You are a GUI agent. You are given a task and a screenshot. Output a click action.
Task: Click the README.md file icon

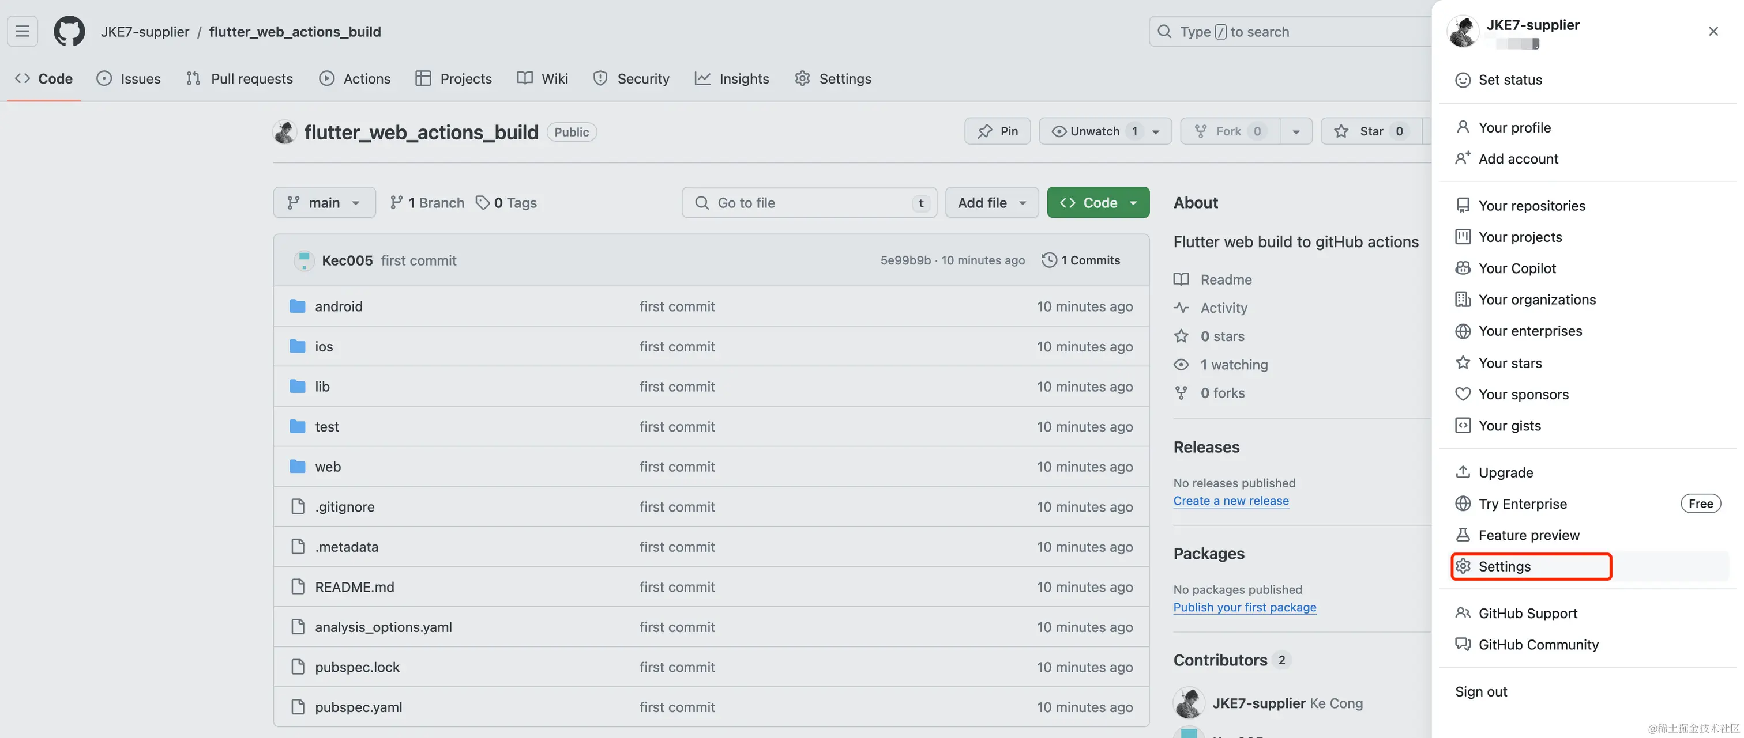tap(297, 586)
